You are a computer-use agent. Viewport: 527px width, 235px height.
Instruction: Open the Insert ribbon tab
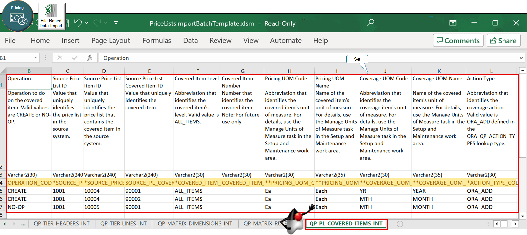tap(70, 40)
